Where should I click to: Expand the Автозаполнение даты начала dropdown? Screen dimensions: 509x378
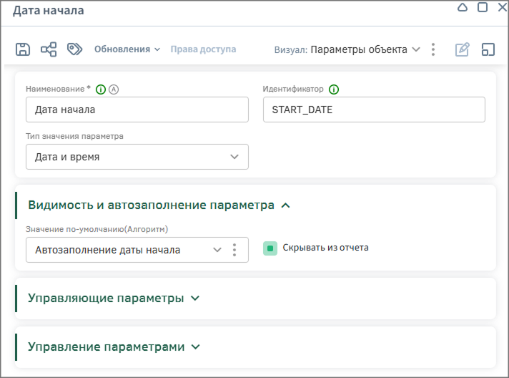pyautogui.click(x=217, y=250)
